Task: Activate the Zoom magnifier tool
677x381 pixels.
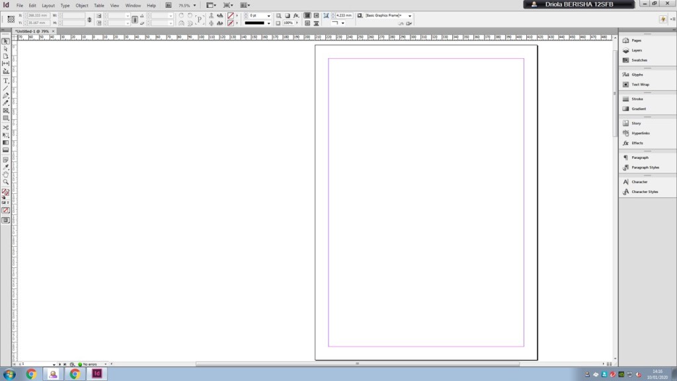Action: point(6,182)
